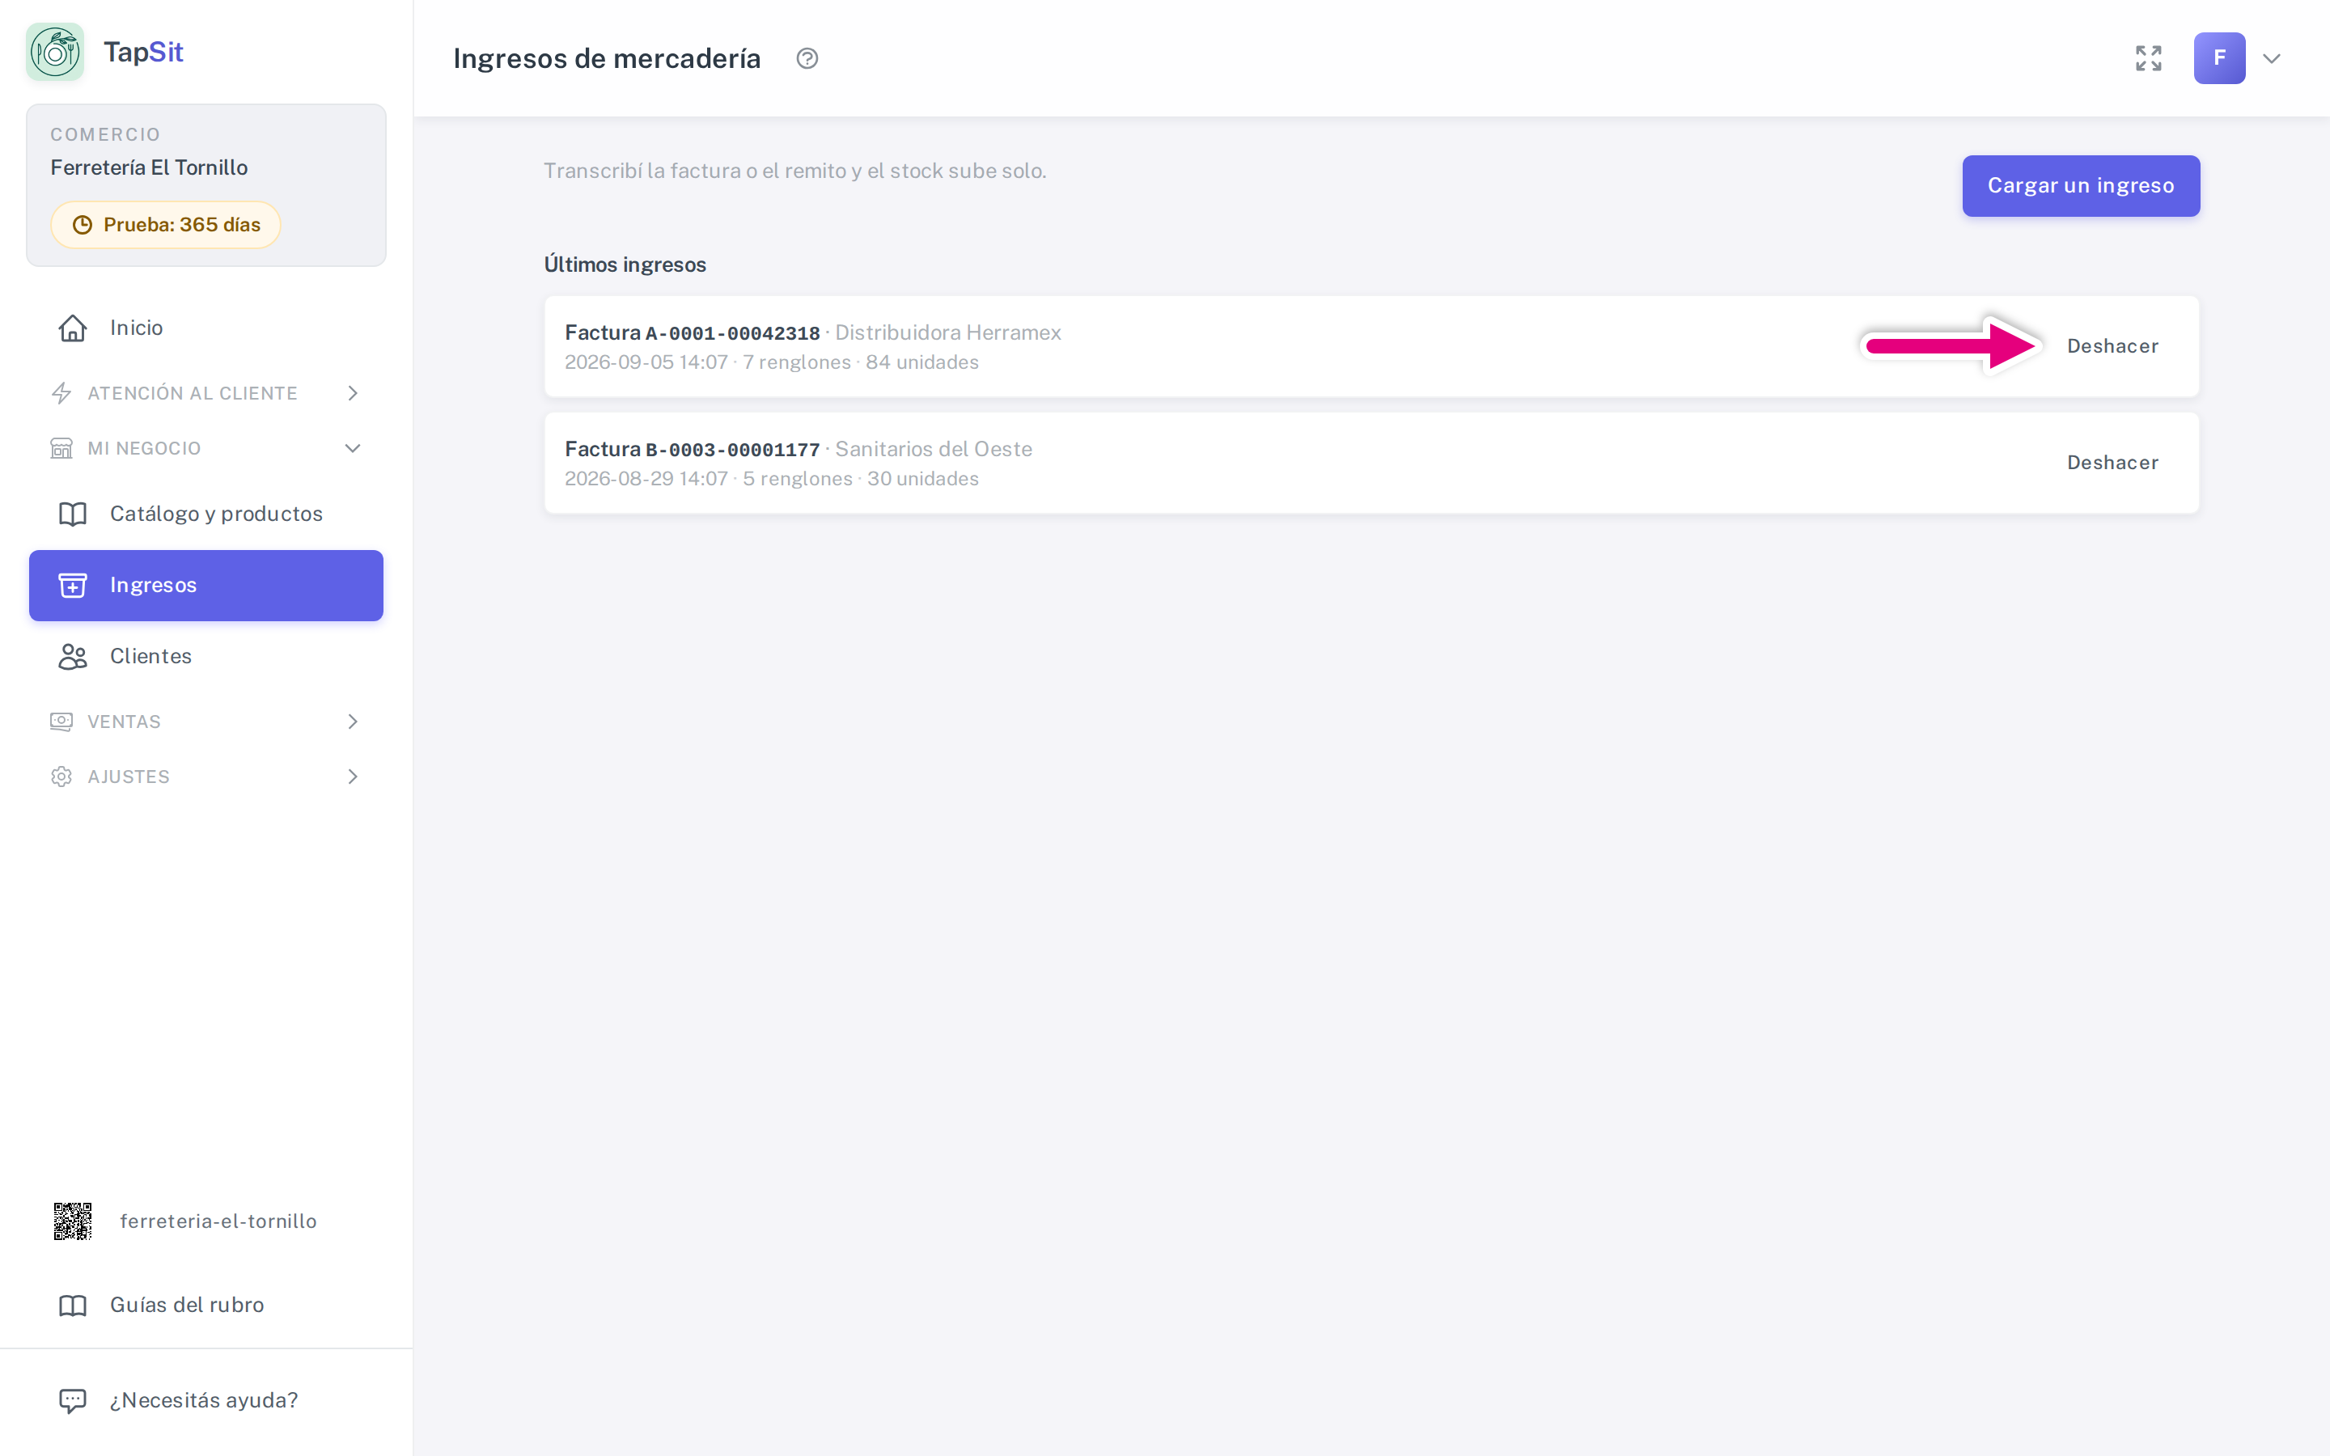Click the Prueba: 365 días trial badge
This screenshot has width=2330, height=1456.
click(166, 226)
